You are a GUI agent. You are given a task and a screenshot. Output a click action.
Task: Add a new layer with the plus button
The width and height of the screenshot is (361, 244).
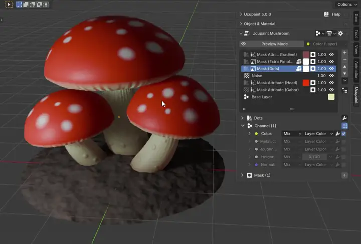coord(345,53)
